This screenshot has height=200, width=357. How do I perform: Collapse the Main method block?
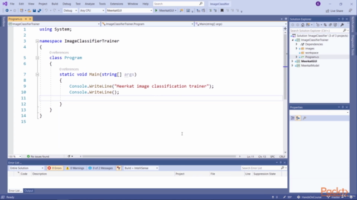click(x=37, y=74)
